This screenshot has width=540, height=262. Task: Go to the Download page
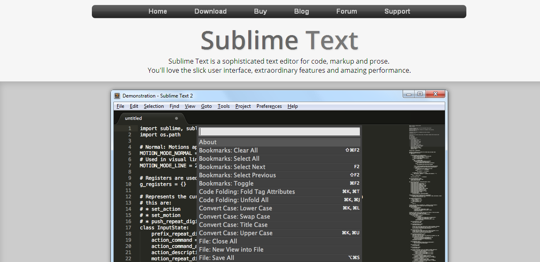[x=211, y=12]
